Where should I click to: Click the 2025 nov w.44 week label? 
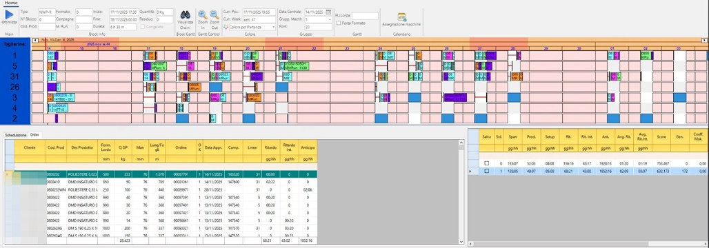coord(98,44)
